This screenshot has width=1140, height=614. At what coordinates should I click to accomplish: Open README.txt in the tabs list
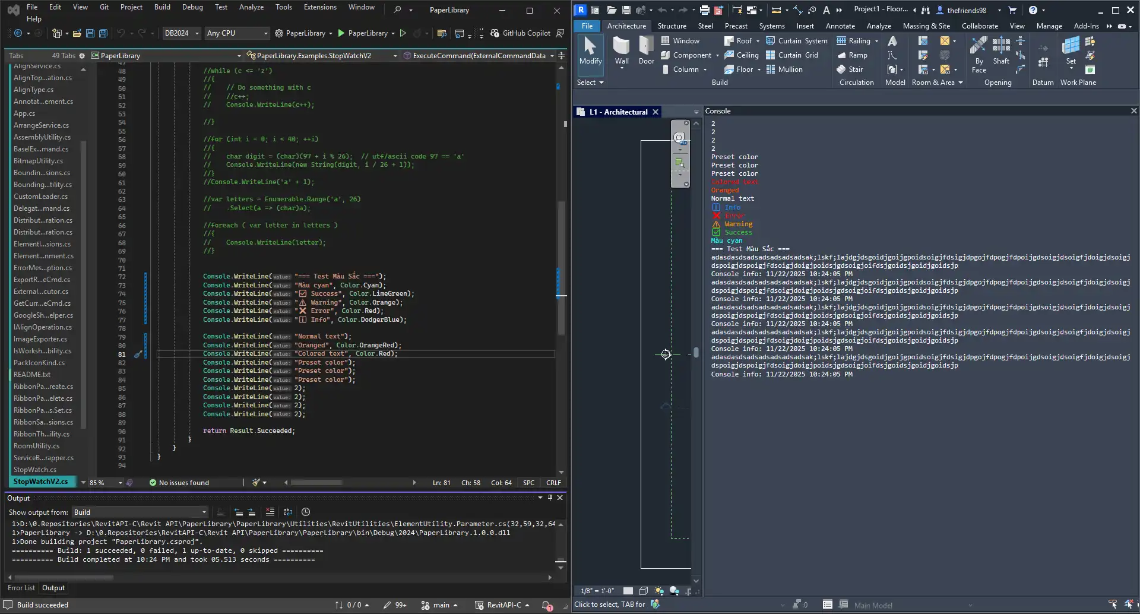click(32, 375)
